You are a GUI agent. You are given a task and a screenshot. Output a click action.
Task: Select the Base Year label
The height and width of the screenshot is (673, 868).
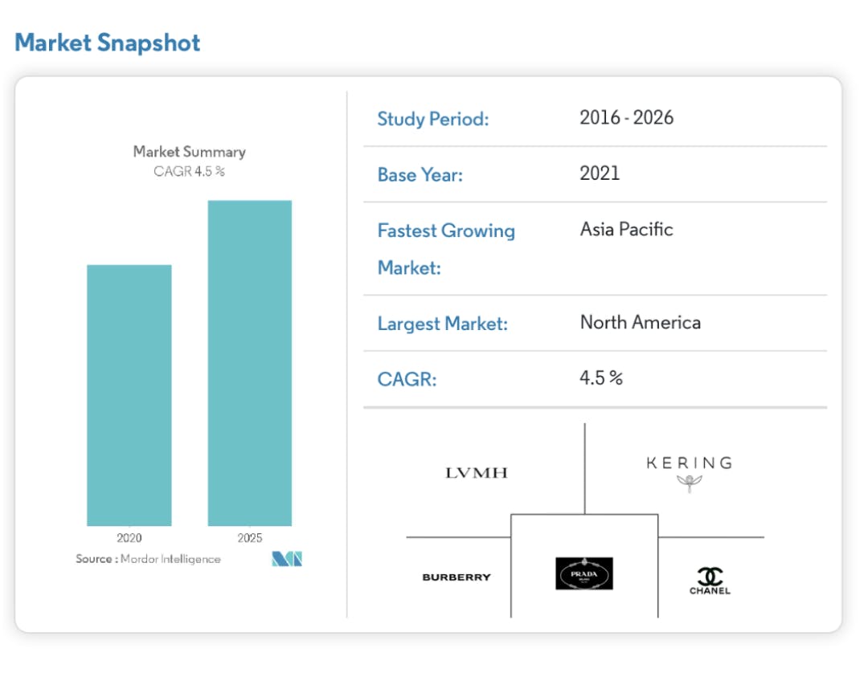[x=420, y=175]
